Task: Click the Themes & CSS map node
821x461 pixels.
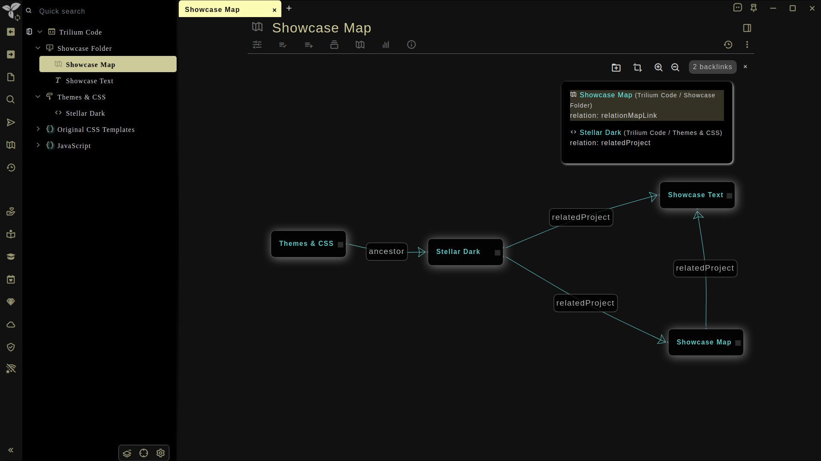Action: point(308,244)
